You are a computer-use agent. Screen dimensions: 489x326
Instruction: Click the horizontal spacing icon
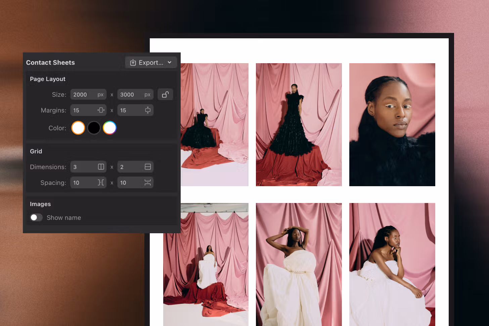pyautogui.click(x=101, y=182)
